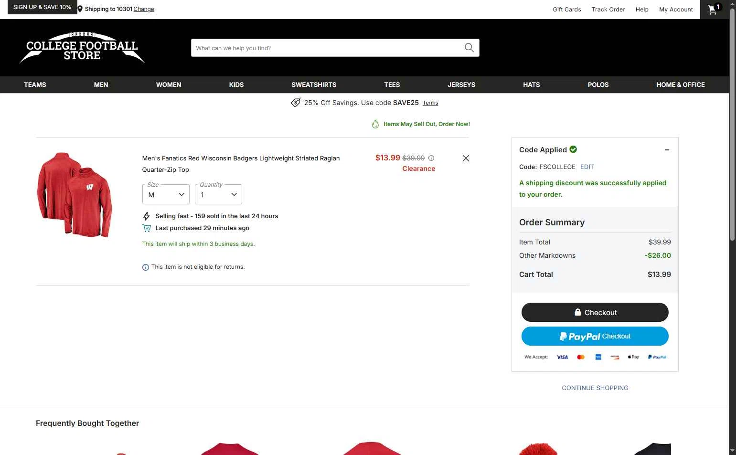Click the search magnifier icon
The height and width of the screenshot is (455, 736).
(469, 48)
